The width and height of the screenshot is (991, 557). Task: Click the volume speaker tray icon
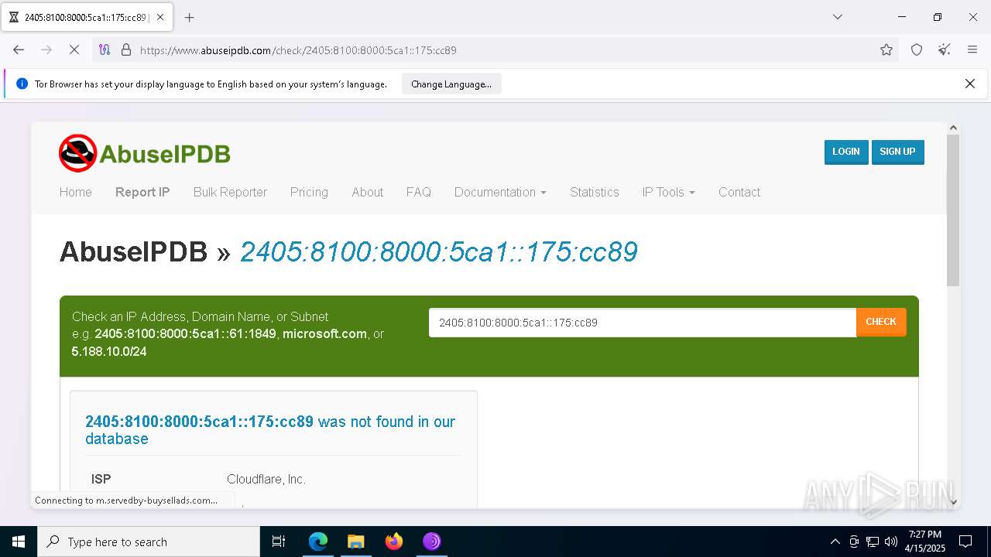891,542
